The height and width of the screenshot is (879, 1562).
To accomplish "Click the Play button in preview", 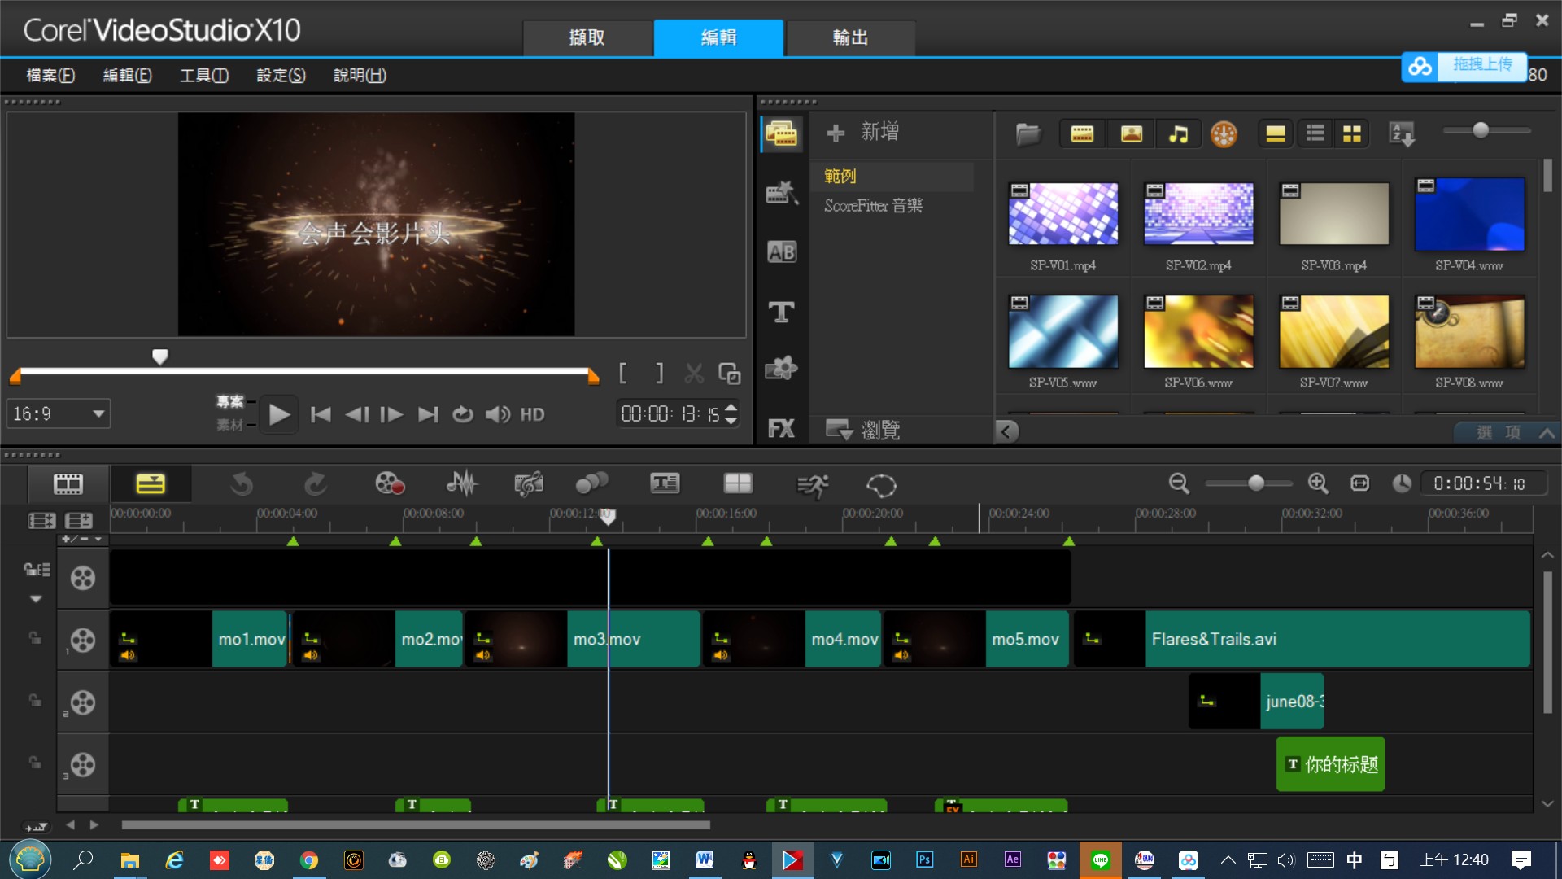I will tap(279, 415).
